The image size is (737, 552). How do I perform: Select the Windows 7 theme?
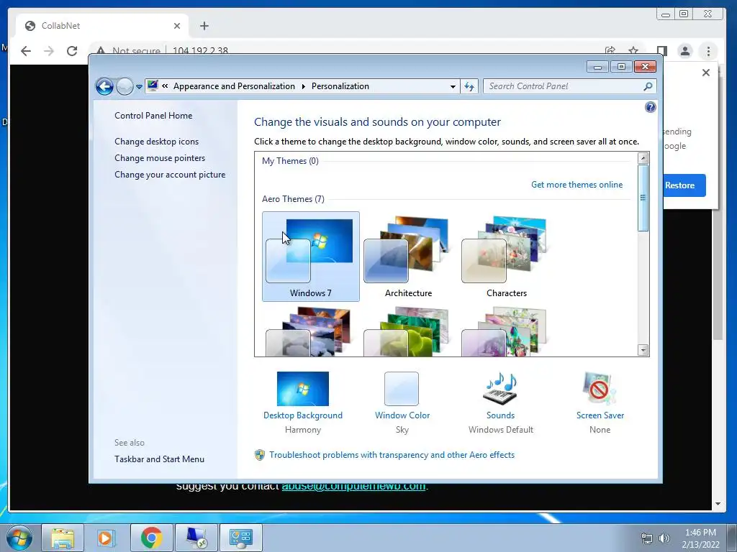point(311,257)
